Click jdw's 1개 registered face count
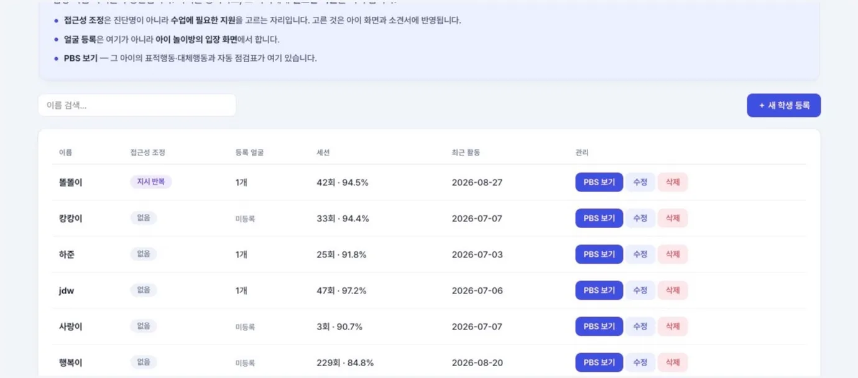Screen dimensions: 858x378 (241, 290)
